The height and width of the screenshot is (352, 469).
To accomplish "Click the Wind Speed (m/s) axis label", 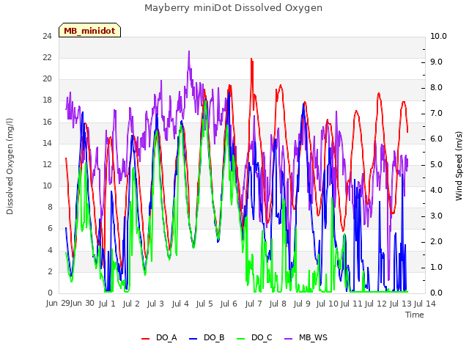I will coord(459,166).
